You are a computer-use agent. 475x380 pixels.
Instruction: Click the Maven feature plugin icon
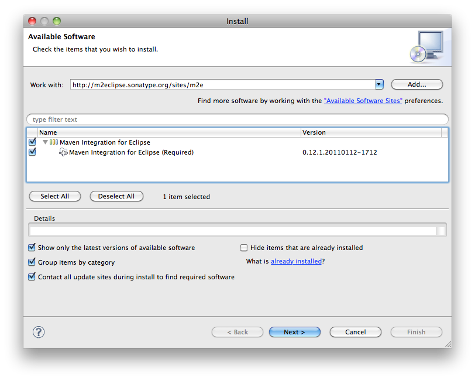click(x=64, y=152)
